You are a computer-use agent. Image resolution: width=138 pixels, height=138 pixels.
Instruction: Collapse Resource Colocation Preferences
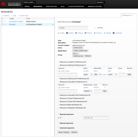click(73, 82)
